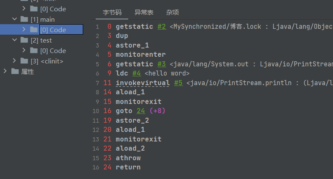The image size is (333, 179).
Task: Select the 属性 tree label
Action: click(28, 72)
